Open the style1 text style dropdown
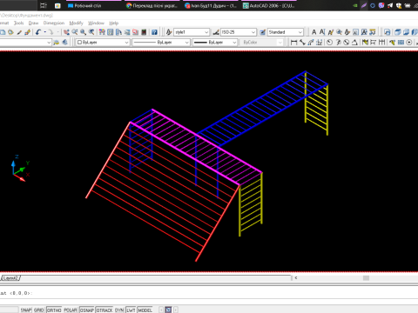418x313 pixels. point(206,32)
